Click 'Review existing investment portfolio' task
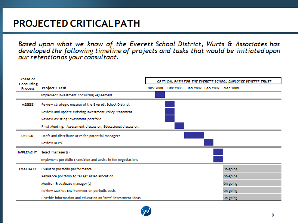The width and height of the screenshot is (299, 224). [71, 119]
